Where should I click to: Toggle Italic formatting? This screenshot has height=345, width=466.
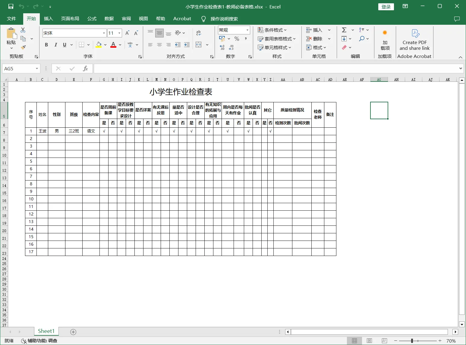(x=55, y=45)
